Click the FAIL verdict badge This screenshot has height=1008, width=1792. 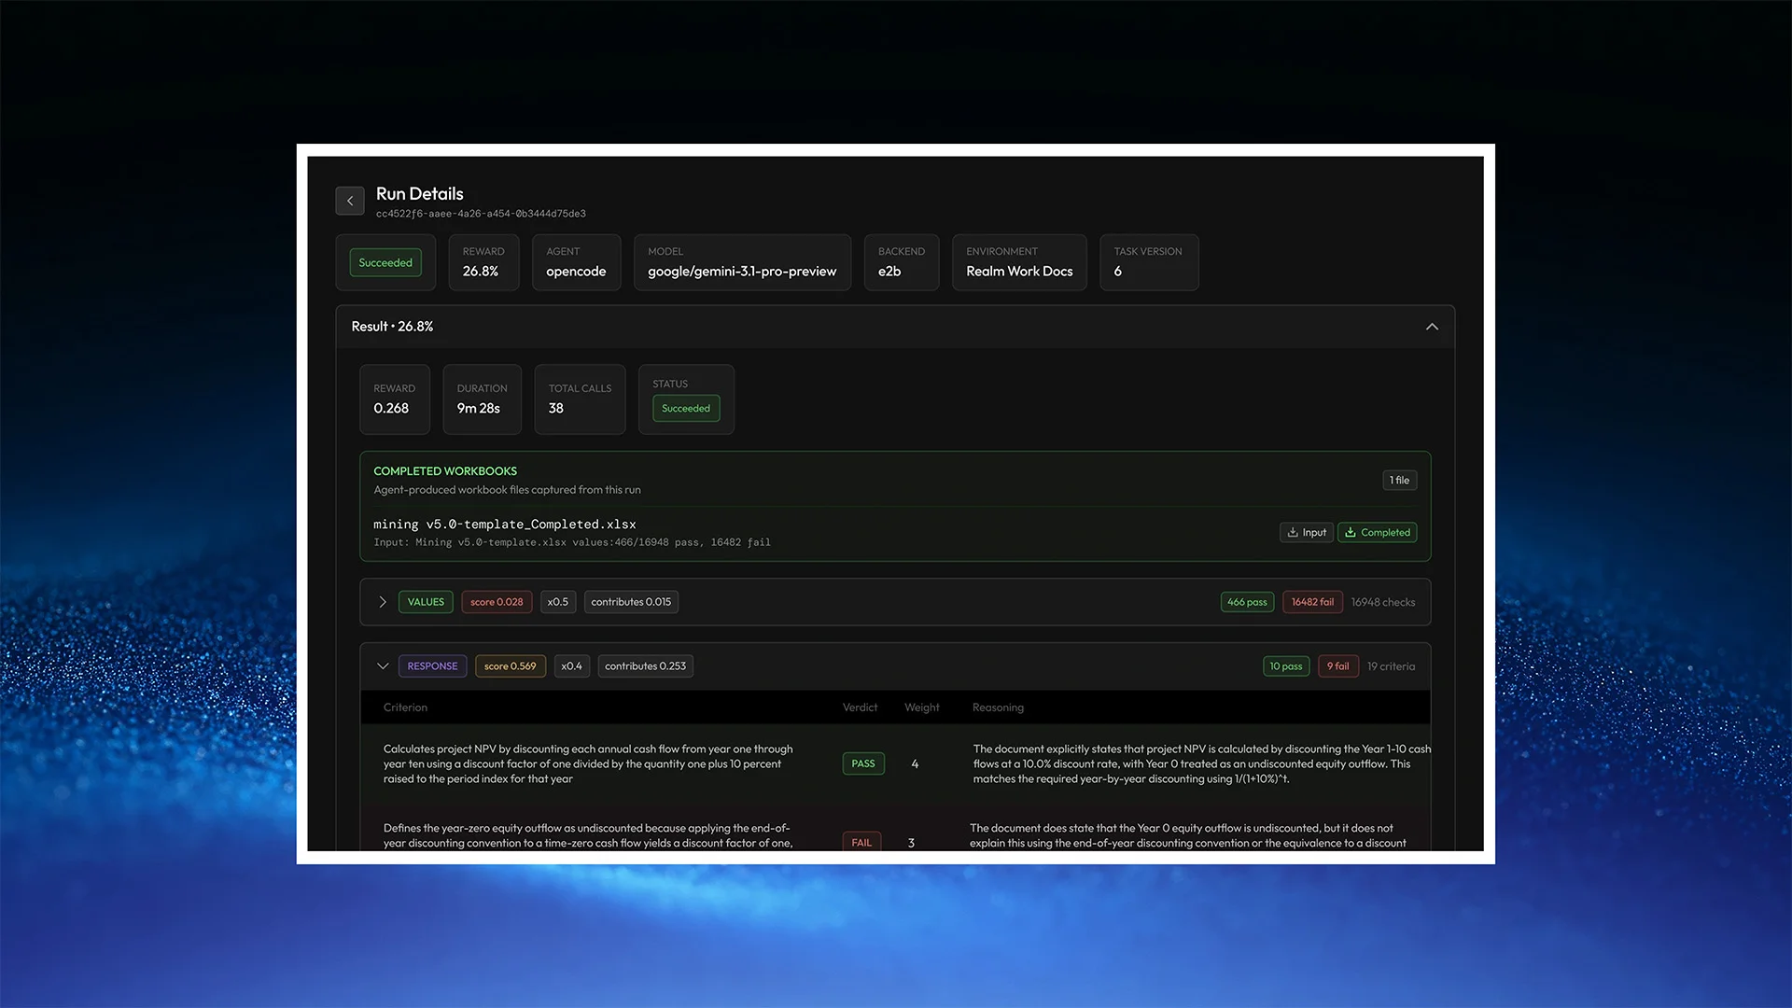coord(861,842)
